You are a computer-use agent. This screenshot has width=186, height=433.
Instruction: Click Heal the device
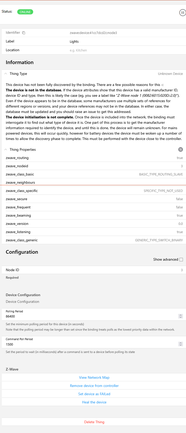tap(94, 402)
